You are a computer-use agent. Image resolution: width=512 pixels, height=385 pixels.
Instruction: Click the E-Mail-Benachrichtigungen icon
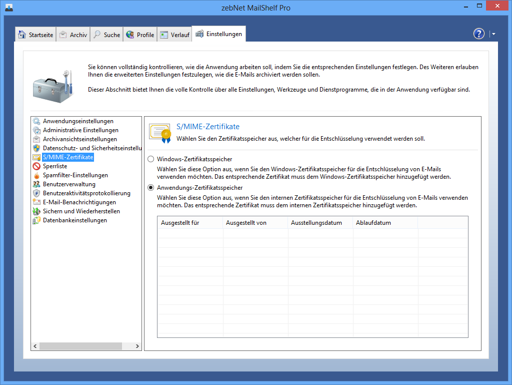click(x=36, y=202)
